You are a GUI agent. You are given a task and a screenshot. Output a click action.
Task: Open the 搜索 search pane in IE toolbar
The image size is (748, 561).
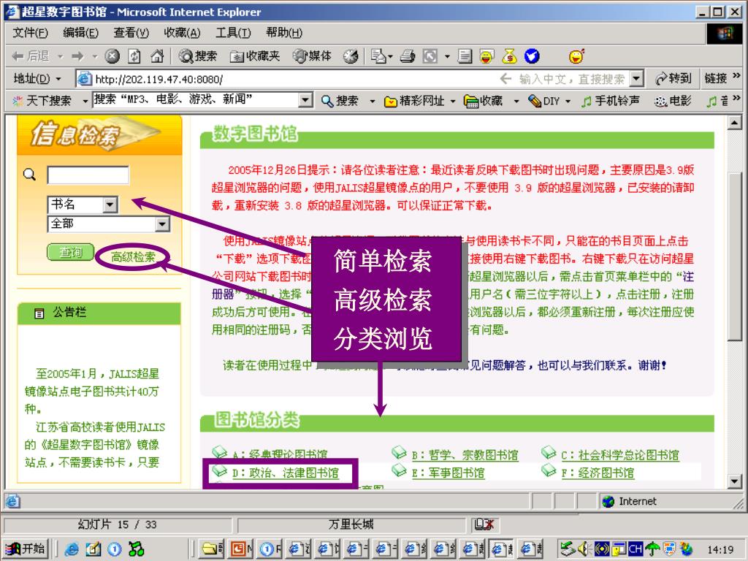pos(198,56)
